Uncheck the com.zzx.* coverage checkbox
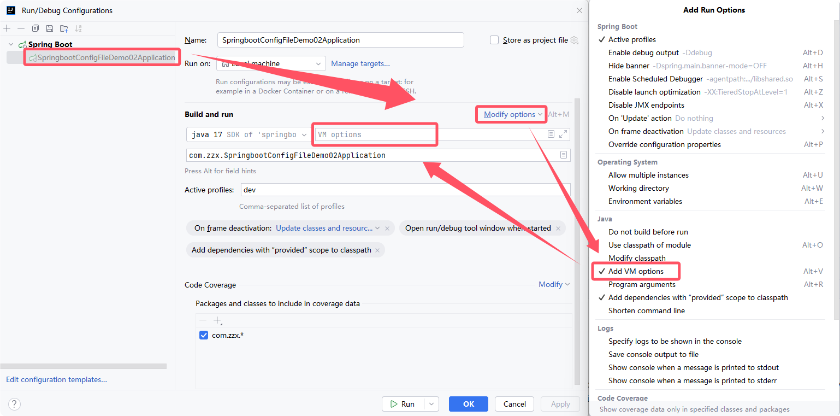Viewport: 840px width, 416px height. click(204, 335)
